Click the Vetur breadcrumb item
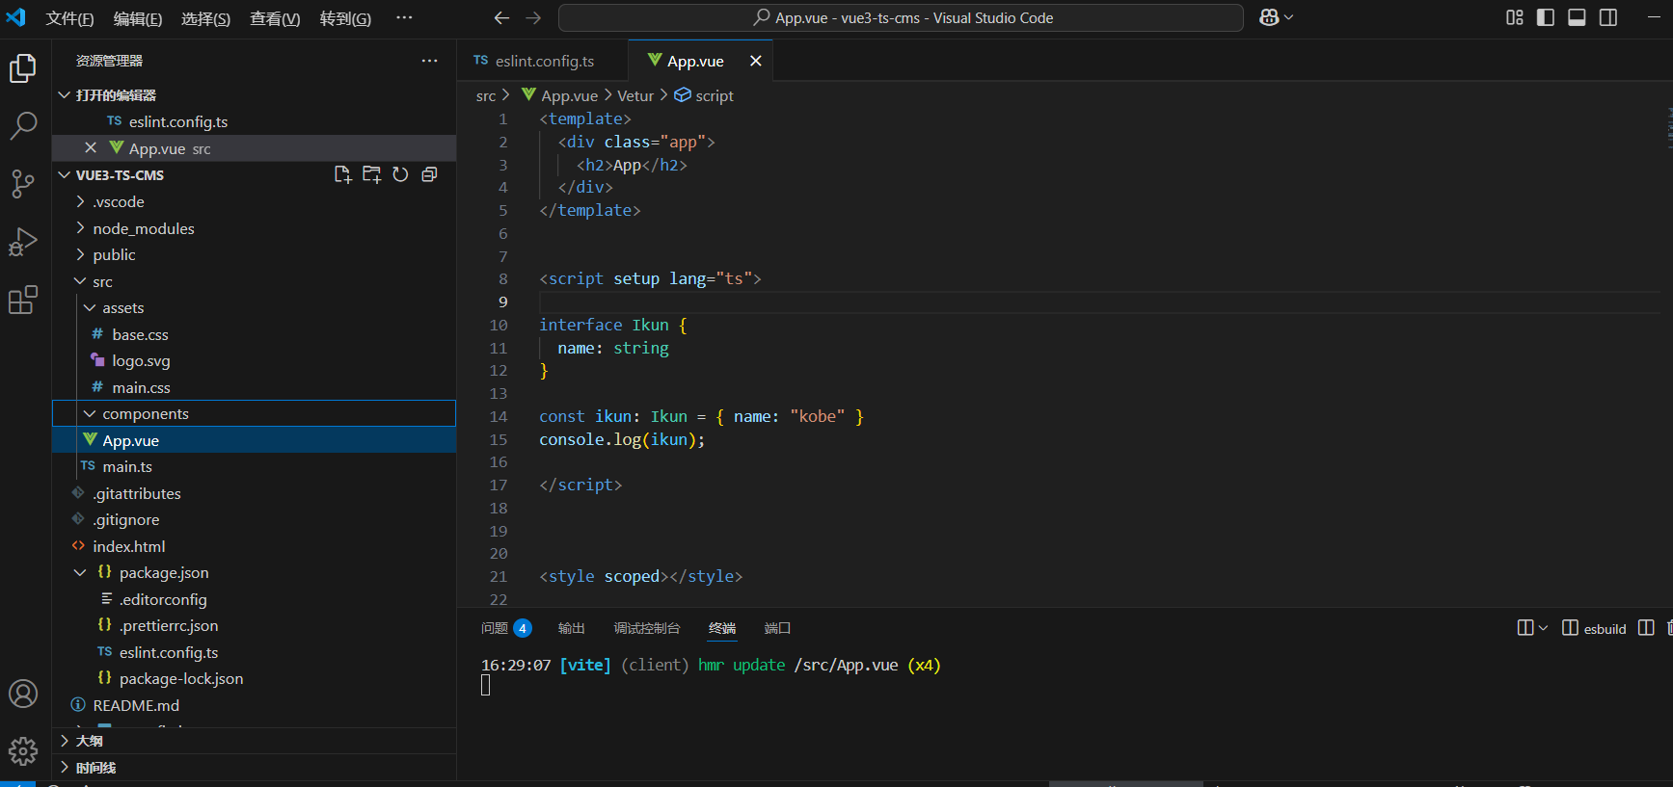The image size is (1673, 787). point(635,95)
